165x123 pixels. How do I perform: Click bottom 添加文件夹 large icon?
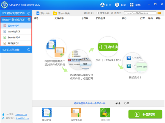[x=76, y=113]
